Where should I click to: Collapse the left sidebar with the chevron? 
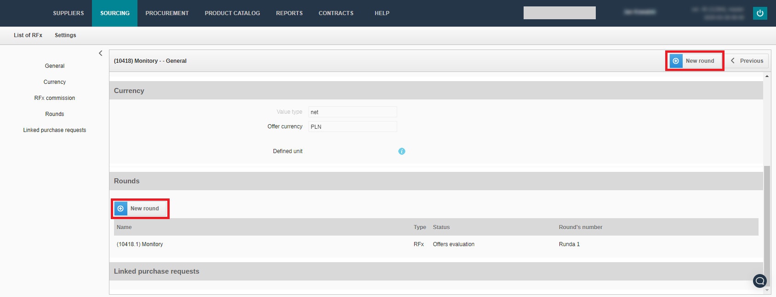[101, 54]
